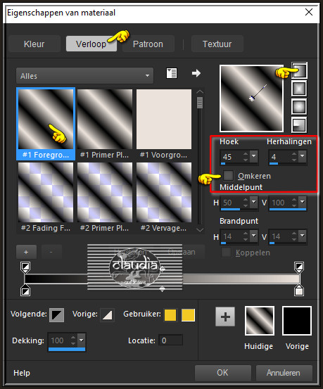Increase the Hoek value with spinner
This screenshot has width=323, height=389.
coord(246,154)
